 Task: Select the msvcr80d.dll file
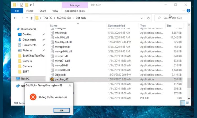(62, 70)
